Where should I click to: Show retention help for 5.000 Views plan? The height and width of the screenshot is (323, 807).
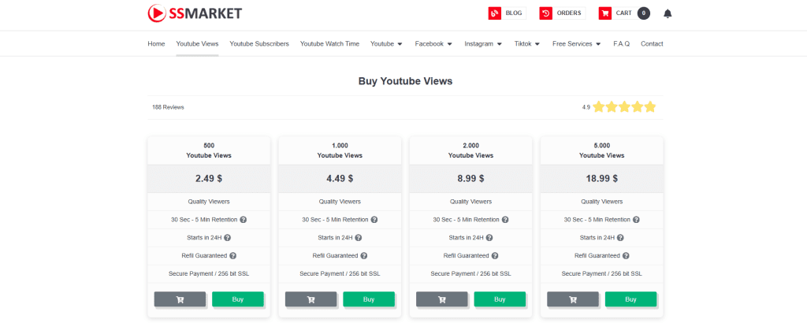tap(636, 220)
